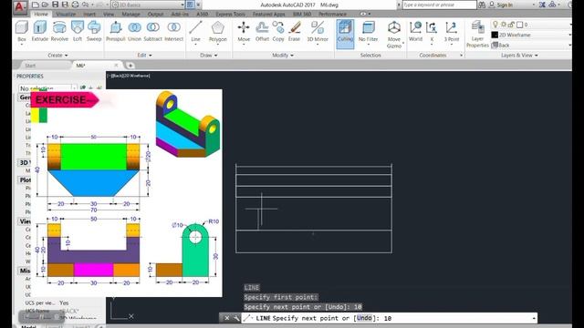Open Autodesk Exchange apps icon

pos(542,5)
